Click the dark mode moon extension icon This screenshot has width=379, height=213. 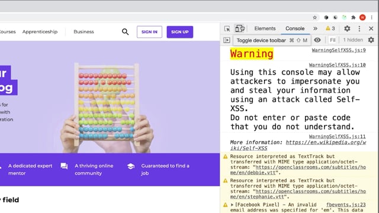point(335,17)
